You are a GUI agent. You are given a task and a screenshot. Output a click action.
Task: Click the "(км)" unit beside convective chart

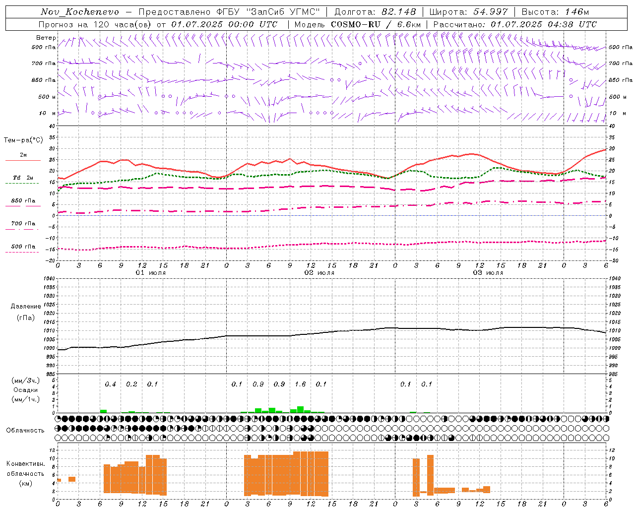[26, 483]
